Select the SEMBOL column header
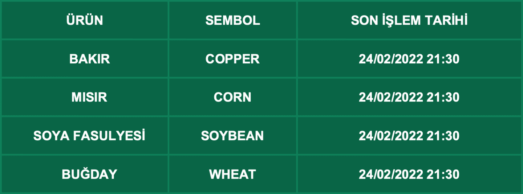Screen dimensions: 523x194 [233, 21]
